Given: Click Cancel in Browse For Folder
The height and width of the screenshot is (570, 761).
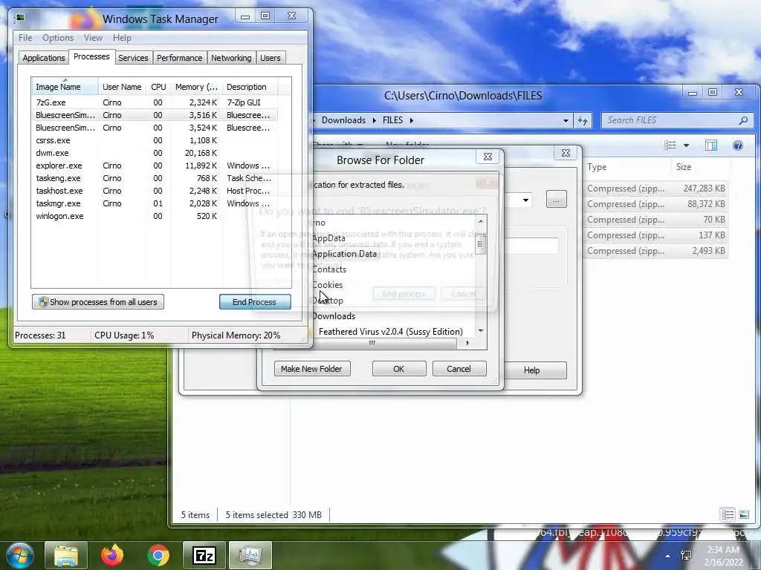Looking at the screenshot, I should point(459,369).
